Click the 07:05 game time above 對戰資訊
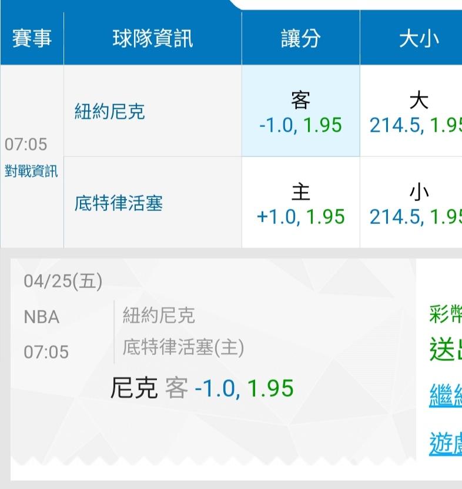This screenshot has height=489, width=462. (26, 144)
